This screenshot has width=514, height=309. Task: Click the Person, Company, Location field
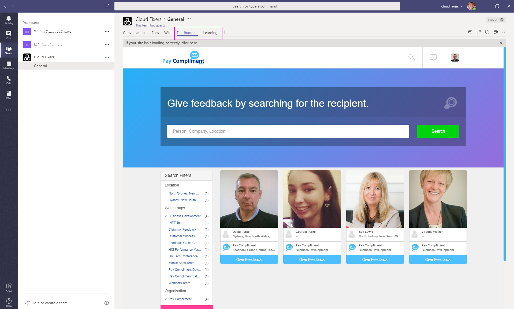click(288, 131)
